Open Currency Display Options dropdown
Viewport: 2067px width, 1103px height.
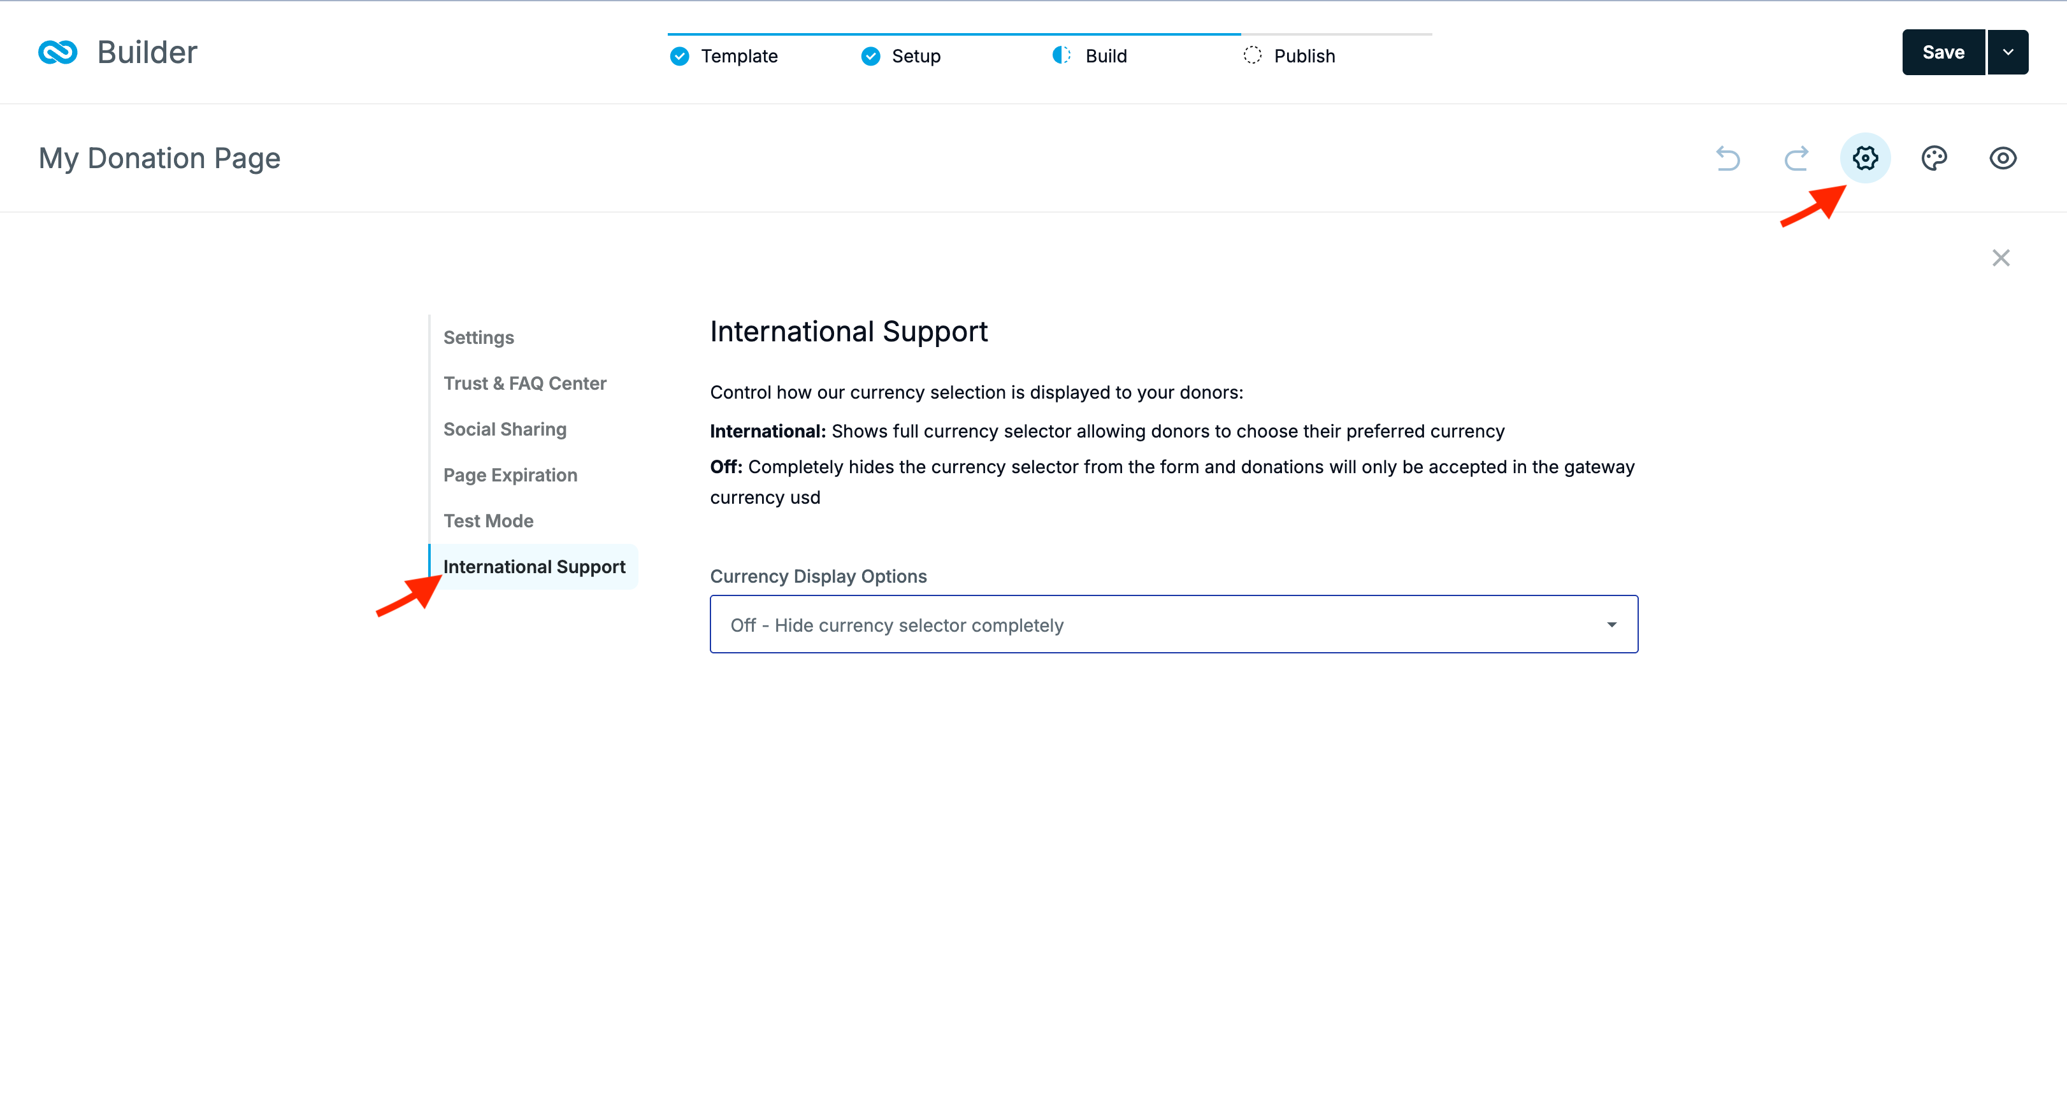point(1174,624)
